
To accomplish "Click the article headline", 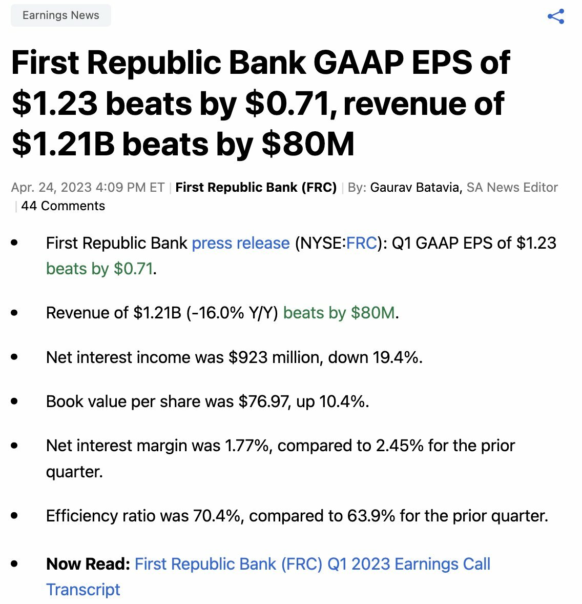I will click(x=261, y=103).
